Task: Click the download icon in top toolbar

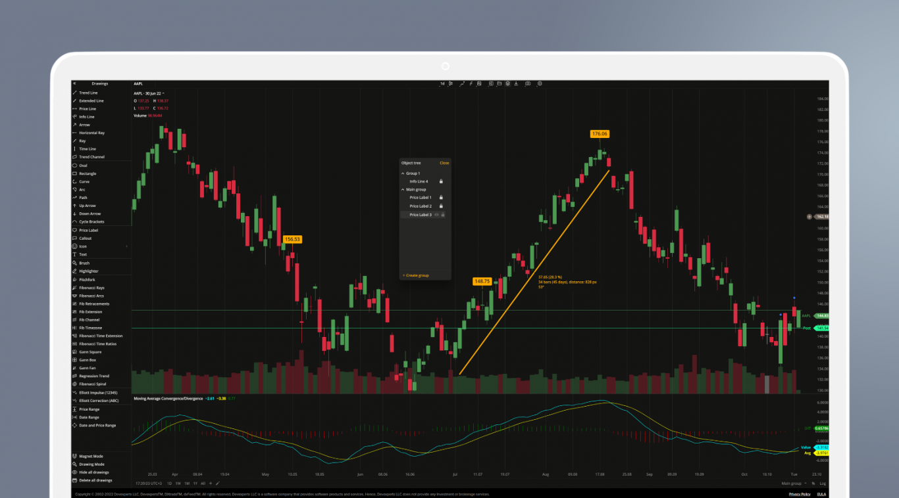Action: pos(517,83)
